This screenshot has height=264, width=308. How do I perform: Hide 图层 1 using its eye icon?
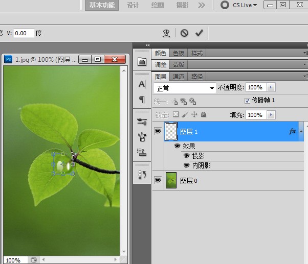pyautogui.click(x=158, y=131)
